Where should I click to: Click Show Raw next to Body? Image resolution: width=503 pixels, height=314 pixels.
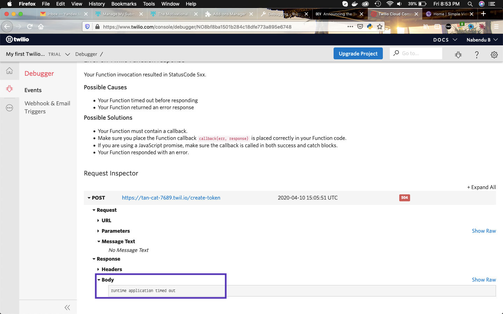(x=484, y=280)
